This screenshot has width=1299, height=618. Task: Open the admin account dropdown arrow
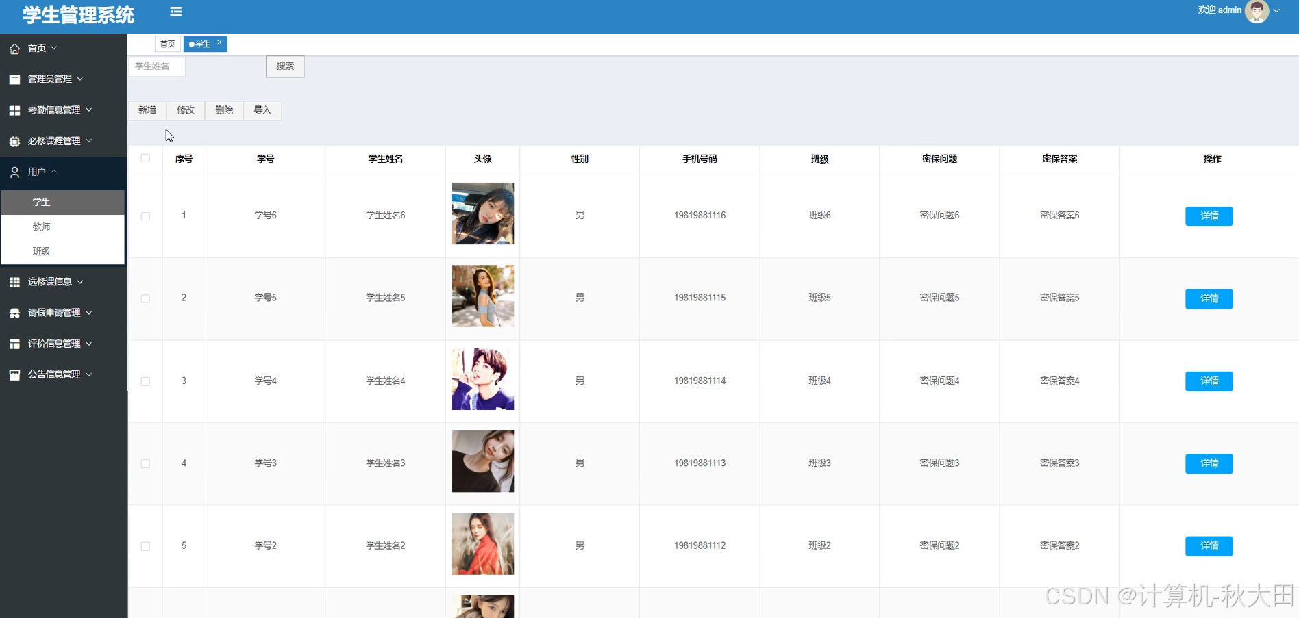(x=1276, y=11)
